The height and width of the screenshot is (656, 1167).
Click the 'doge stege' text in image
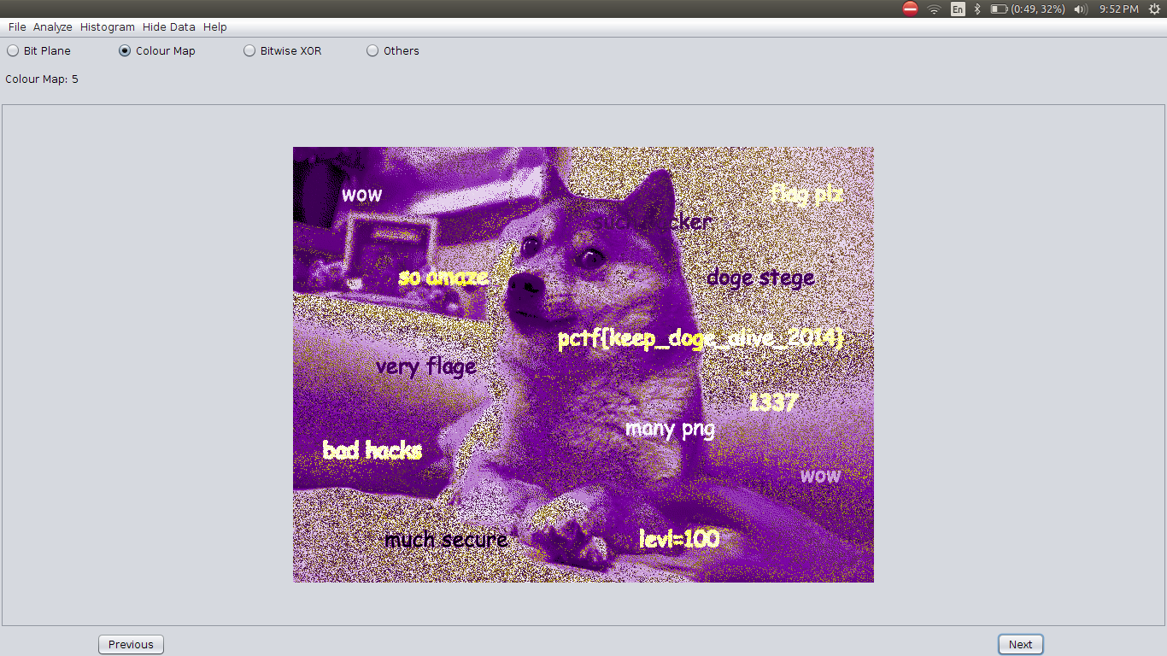(760, 278)
